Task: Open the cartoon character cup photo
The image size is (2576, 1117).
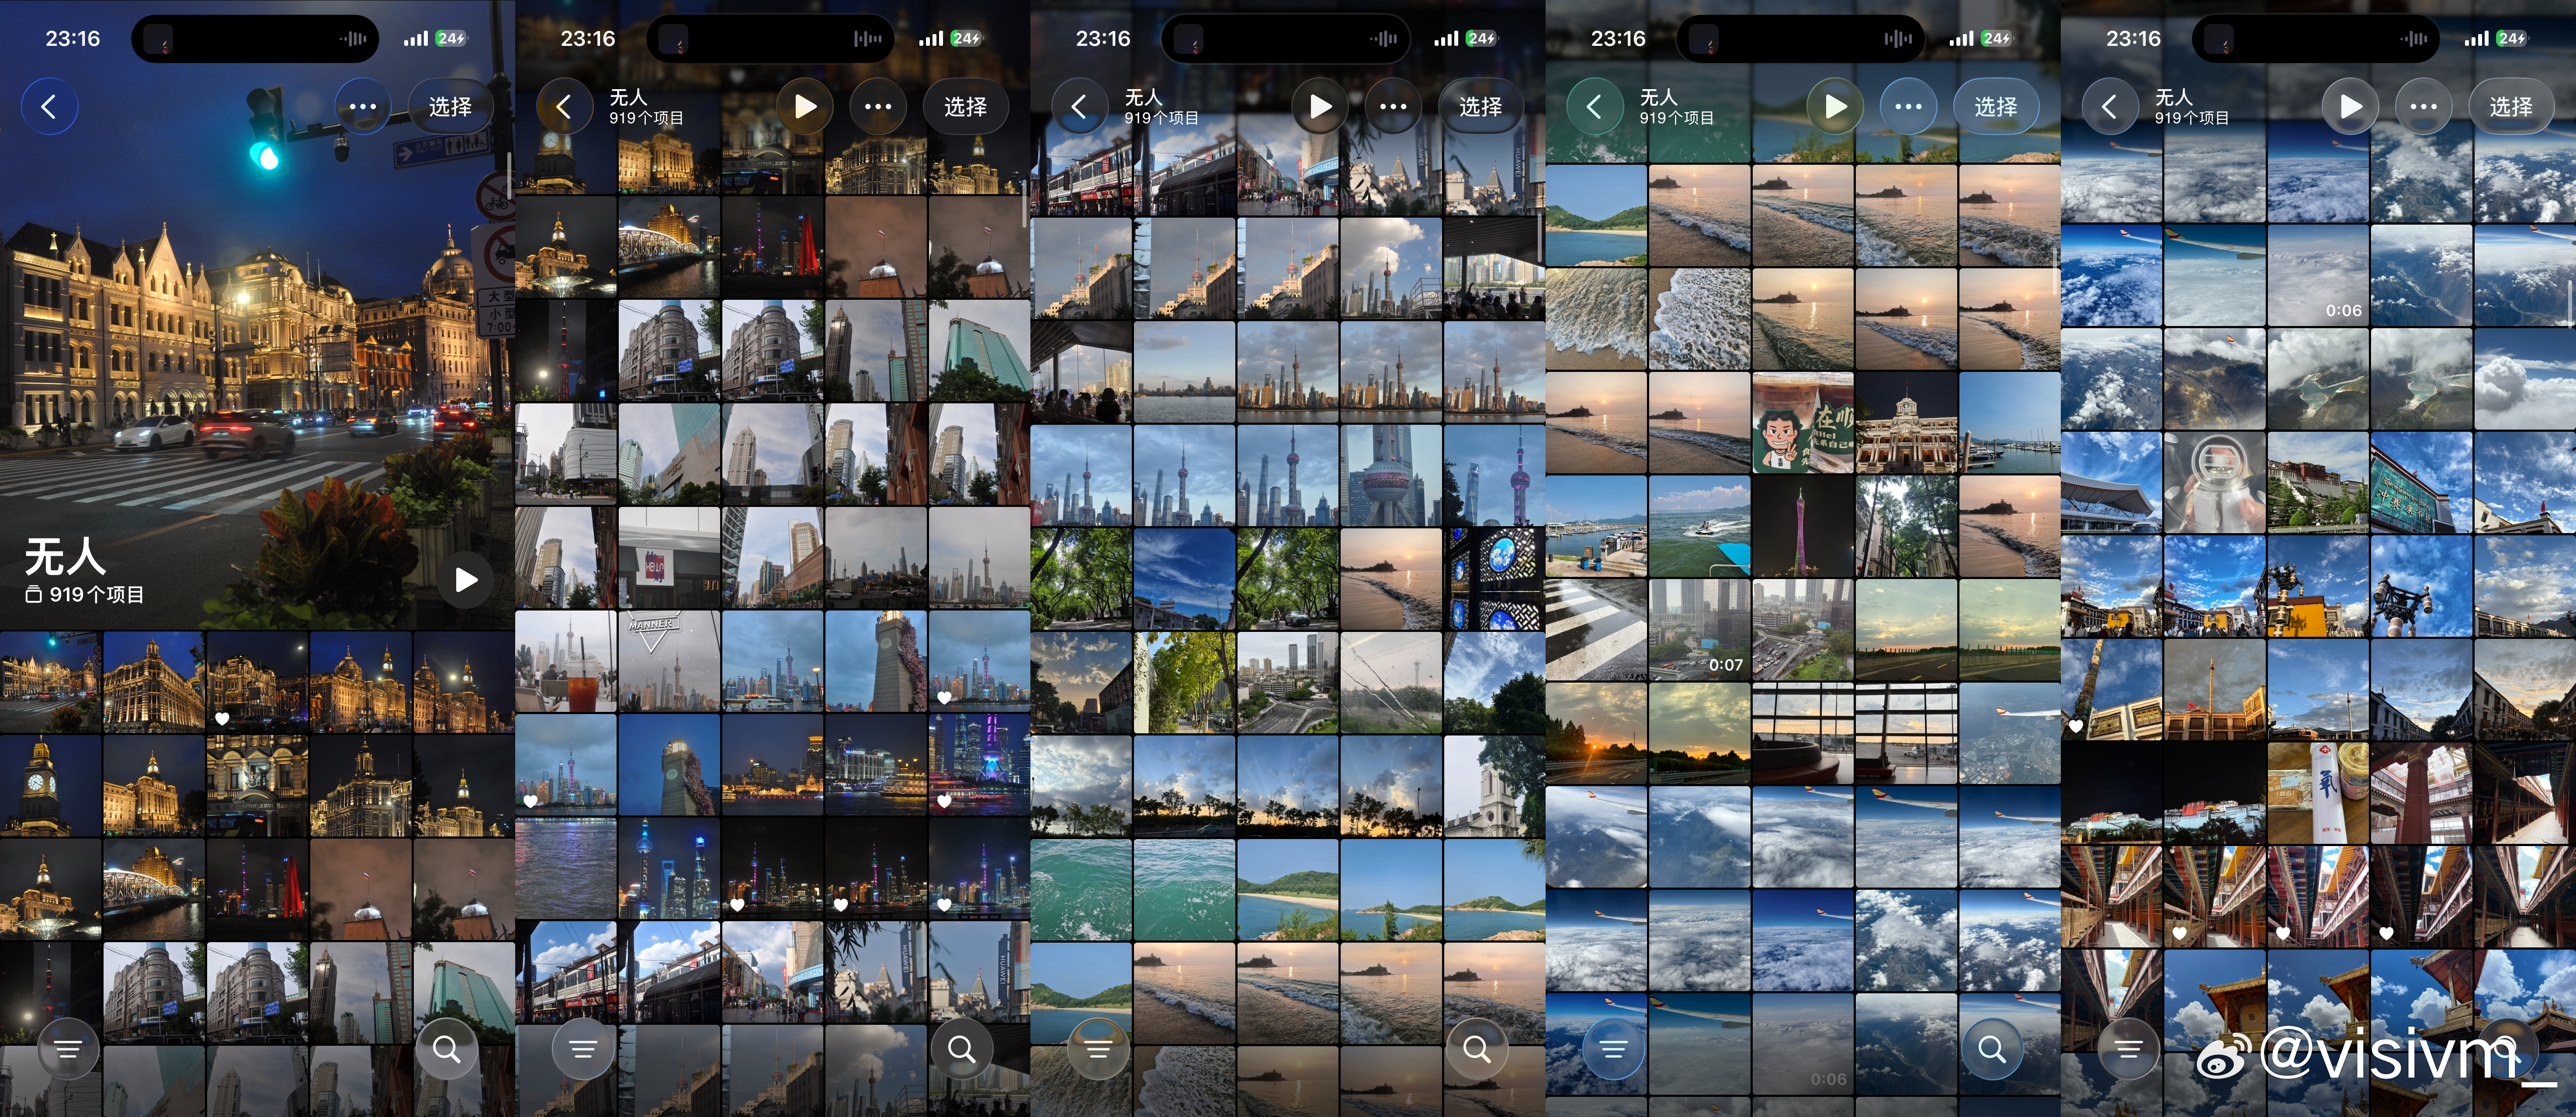Action: (1803, 423)
